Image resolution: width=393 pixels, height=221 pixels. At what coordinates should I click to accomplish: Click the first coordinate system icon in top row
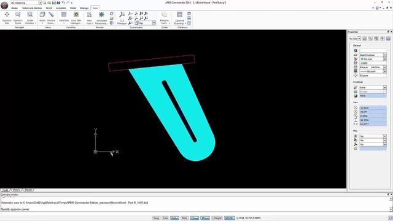130,14
